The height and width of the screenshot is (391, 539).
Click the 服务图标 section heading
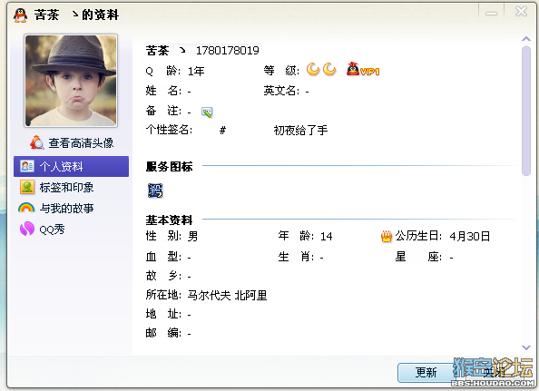(169, 167)
